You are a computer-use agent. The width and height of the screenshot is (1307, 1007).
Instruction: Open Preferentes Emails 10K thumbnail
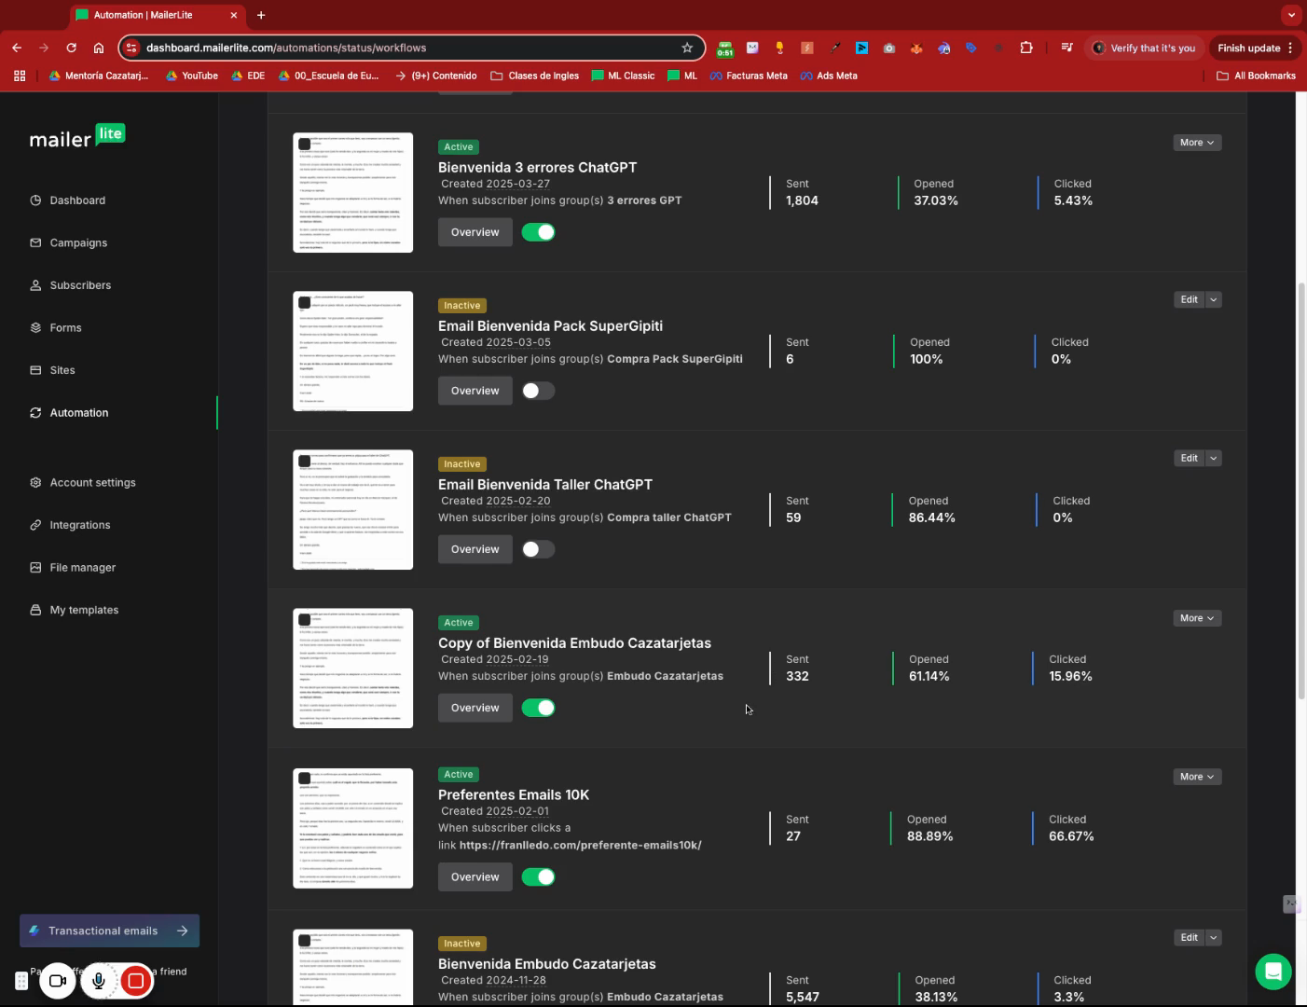pos(352,828)
